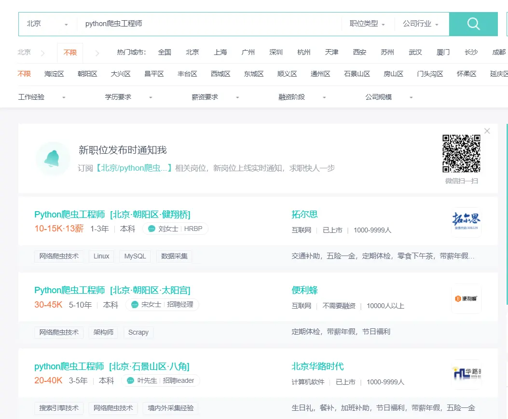Select hot city 杭州
This screenshot has width=508, height=419.
pos(304,52)
